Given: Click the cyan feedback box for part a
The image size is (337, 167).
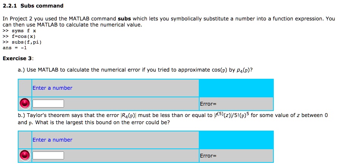Looking at the screenshot, I should click(236, 88).
